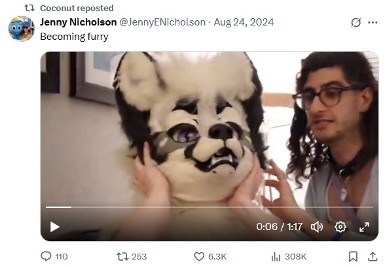This screenshot has height=268, width=385.
Task: Click the Grok explain-post icon
Action: pos(356,23)
